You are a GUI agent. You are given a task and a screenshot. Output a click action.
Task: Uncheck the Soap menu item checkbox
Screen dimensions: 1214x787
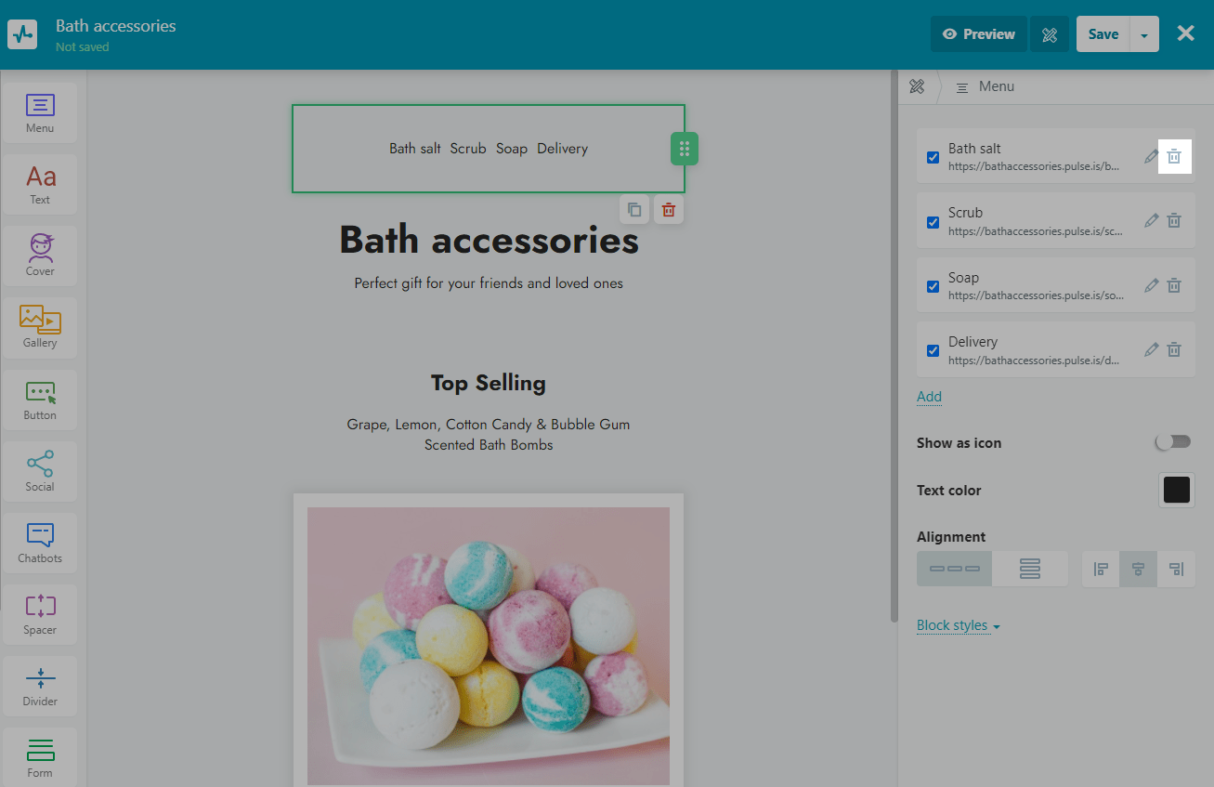pyautogui.click(x=933, y=286)
